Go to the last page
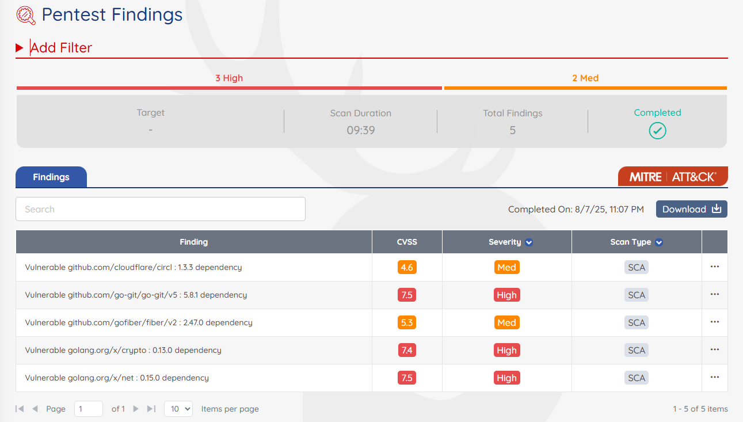 [151, 409]
